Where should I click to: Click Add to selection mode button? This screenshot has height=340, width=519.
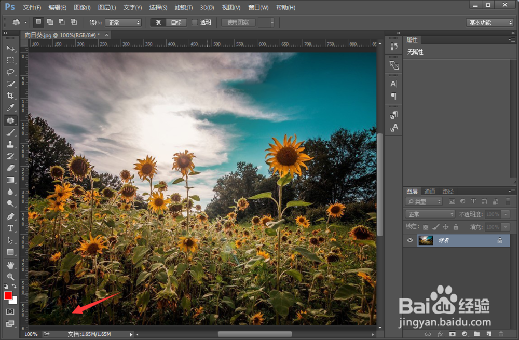[50, 22]
